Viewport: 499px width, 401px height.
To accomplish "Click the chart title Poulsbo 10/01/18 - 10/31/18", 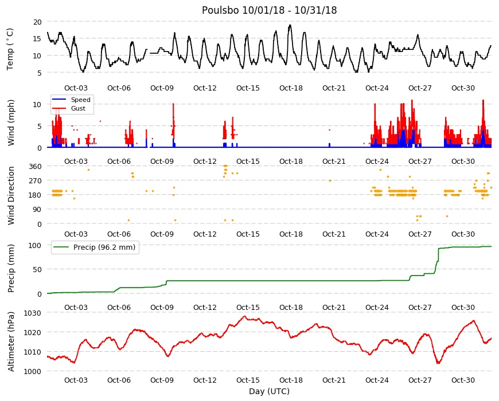I will click(269, 10).
